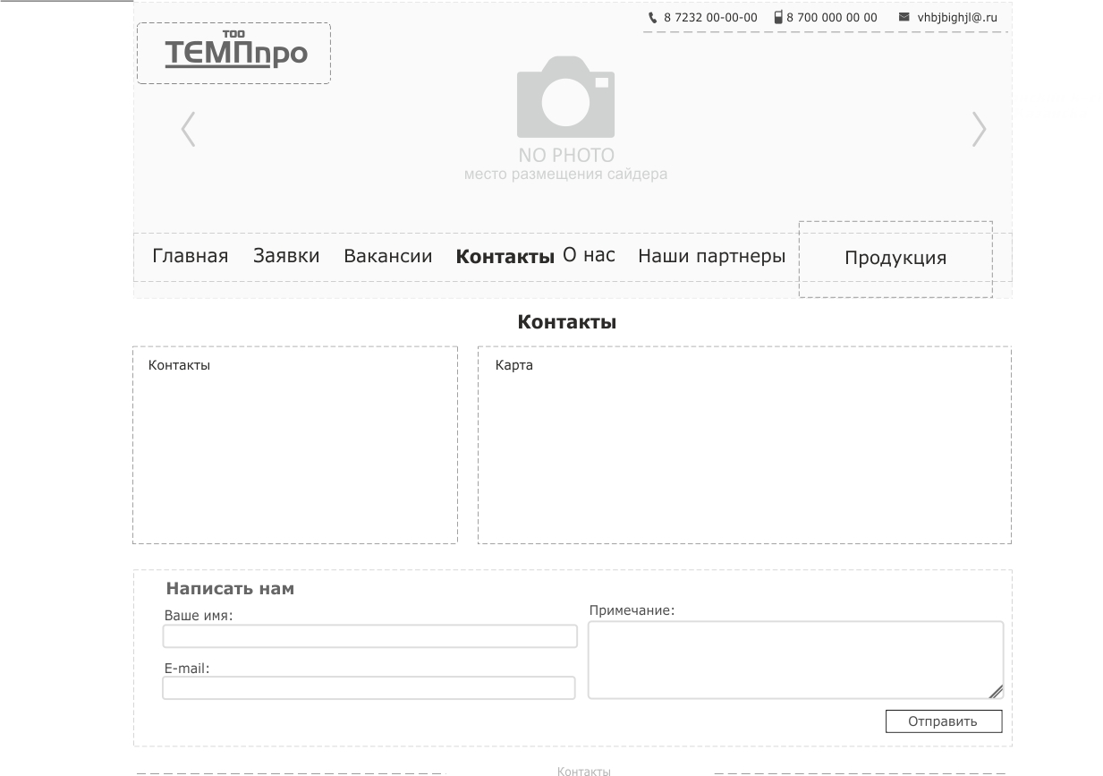
Task: Select the Контакты navigation item
Action: pos(505,257)
